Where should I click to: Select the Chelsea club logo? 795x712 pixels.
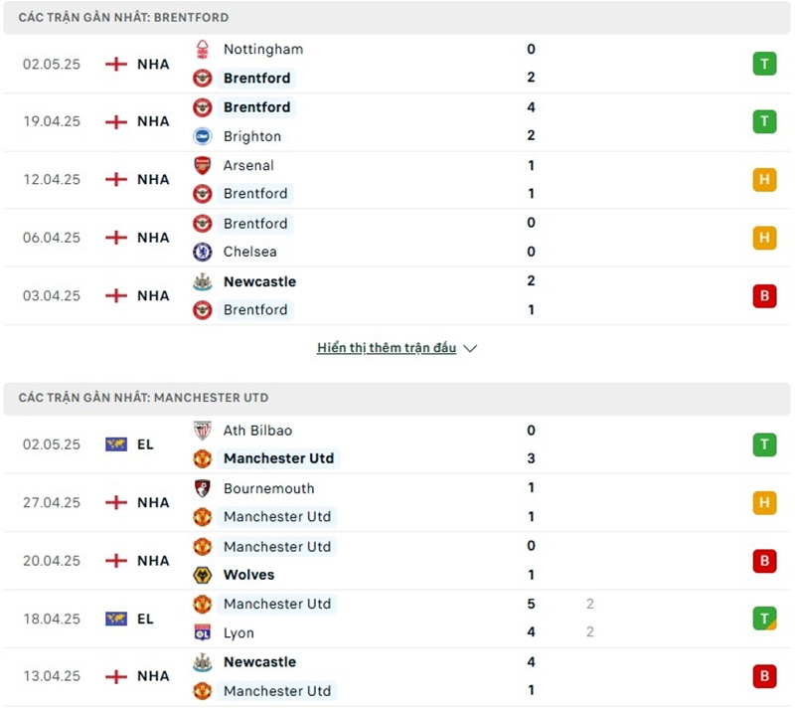pyautogui.click(x=201, y=252)
